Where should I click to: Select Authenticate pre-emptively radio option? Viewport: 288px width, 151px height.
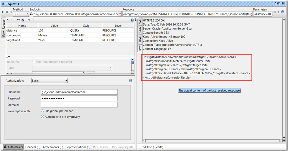pos(42,117)
